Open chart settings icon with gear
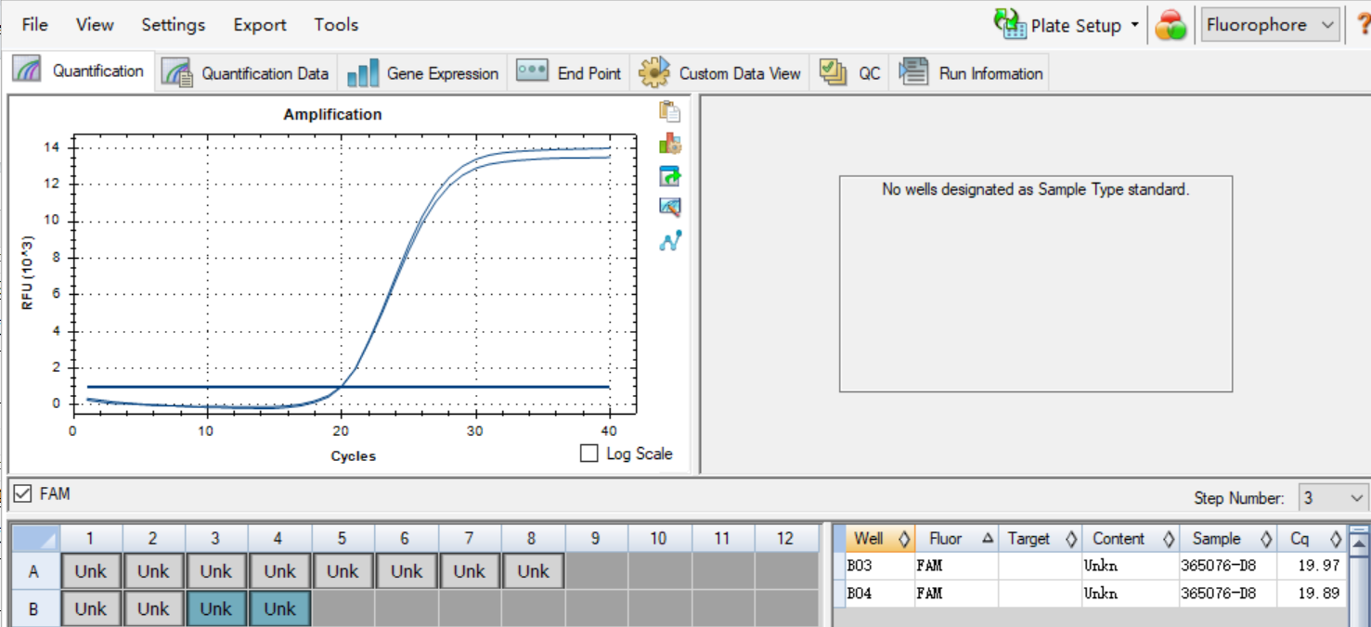The image size is (1371, 627). click(x=669, y=144)
